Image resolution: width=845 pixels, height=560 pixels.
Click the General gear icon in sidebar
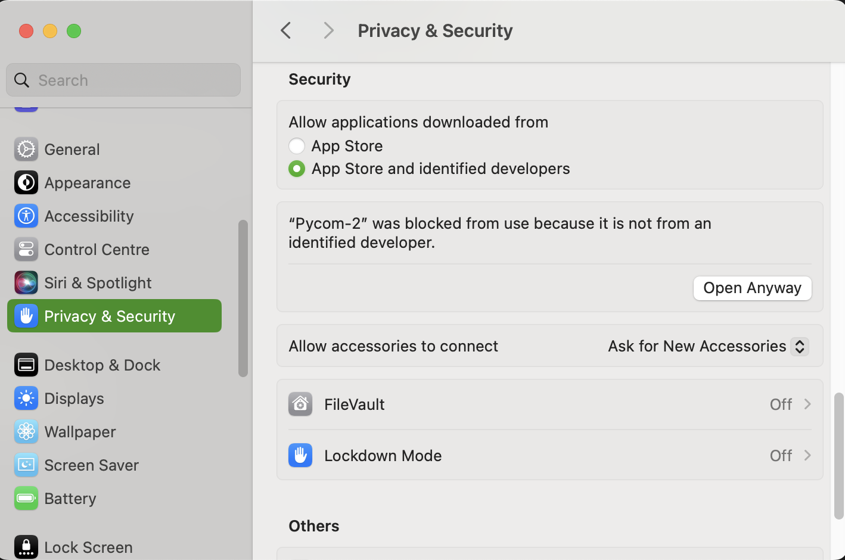click(26, 150)
